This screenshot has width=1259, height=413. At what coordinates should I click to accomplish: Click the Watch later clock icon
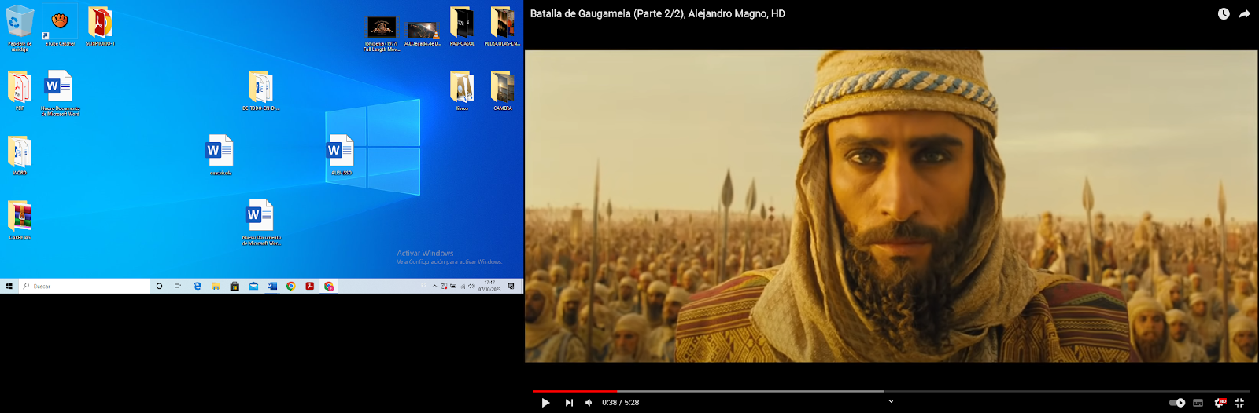[x=1224, y=14]
